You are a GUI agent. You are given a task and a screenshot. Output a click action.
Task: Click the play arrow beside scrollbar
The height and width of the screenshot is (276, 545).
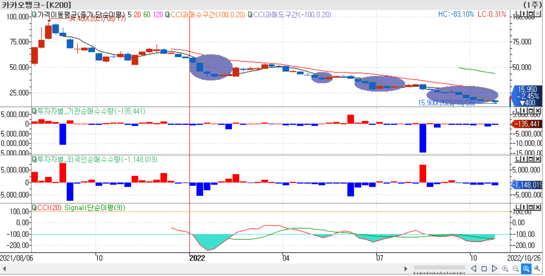coord(406,269)
